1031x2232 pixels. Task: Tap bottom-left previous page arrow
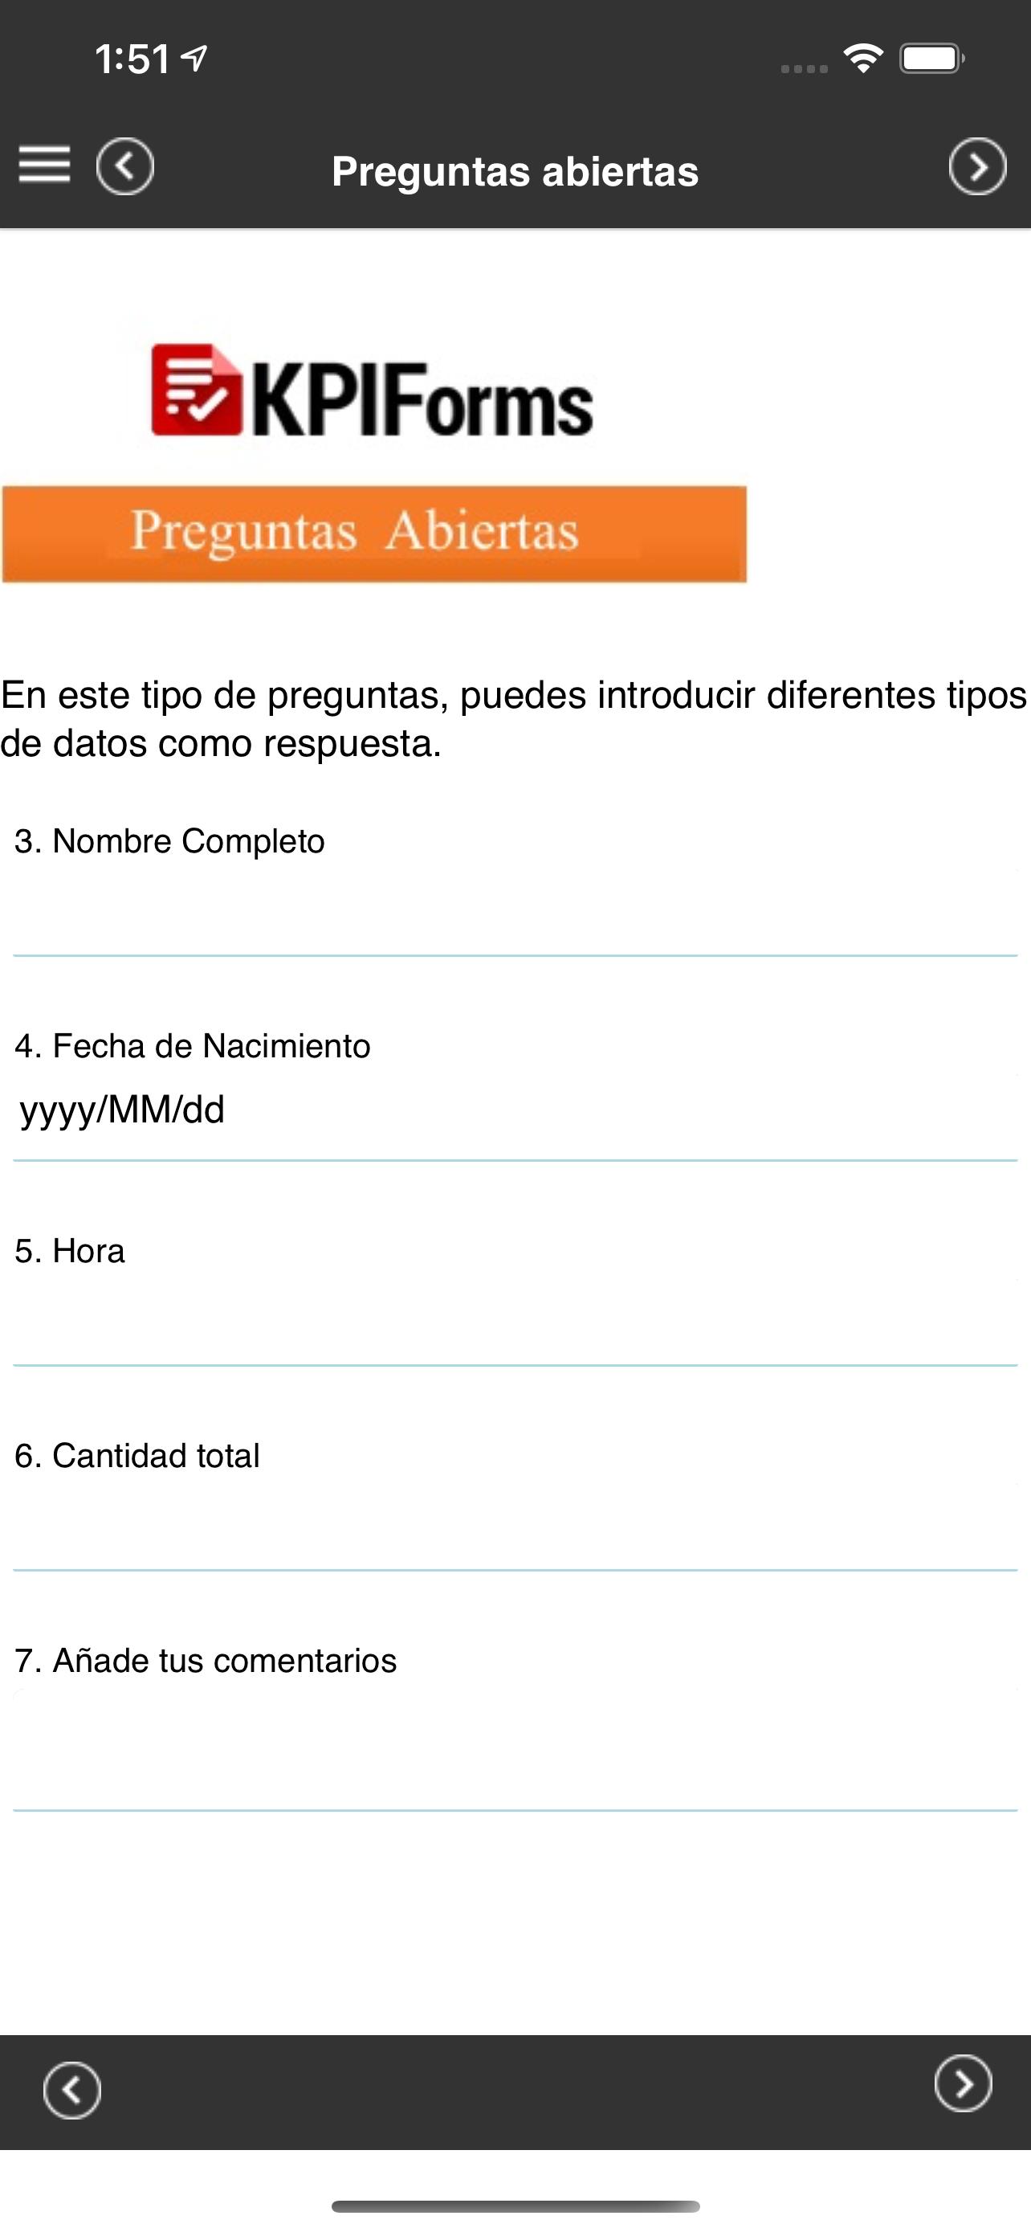click(x=71, y=2089)
